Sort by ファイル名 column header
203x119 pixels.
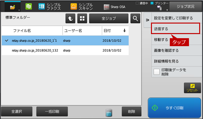[32, 31]
